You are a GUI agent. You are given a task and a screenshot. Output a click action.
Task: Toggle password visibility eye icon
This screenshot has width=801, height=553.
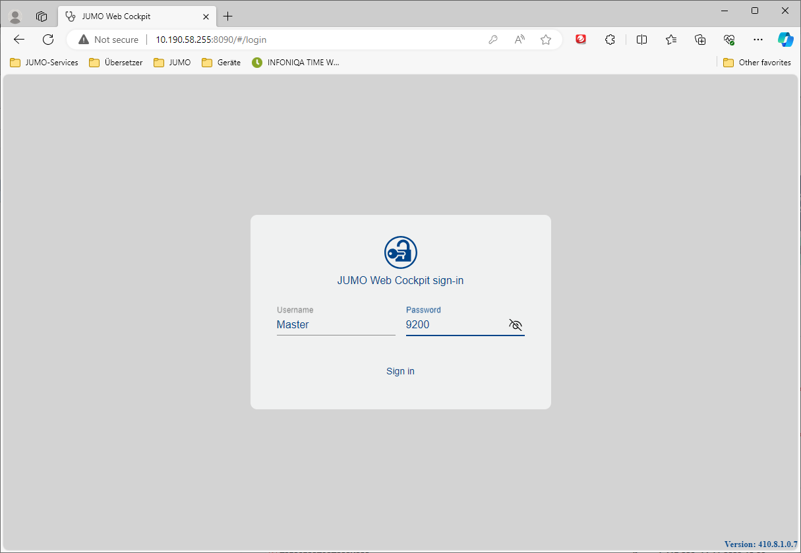(x=515, y=325)
